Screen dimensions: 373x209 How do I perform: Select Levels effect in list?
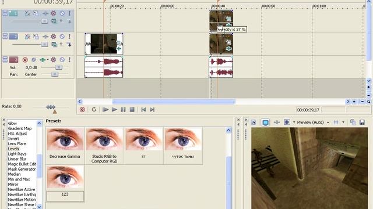tap(13, 149)
